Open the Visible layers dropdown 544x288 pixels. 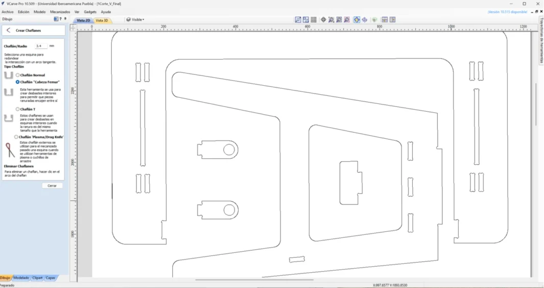tap(136, 20)
